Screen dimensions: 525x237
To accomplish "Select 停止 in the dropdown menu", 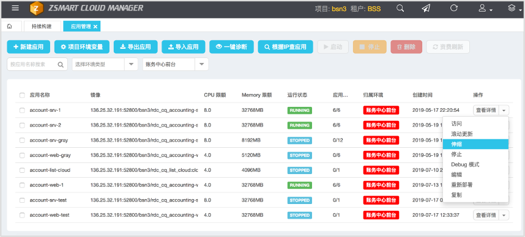I will 475,155.
